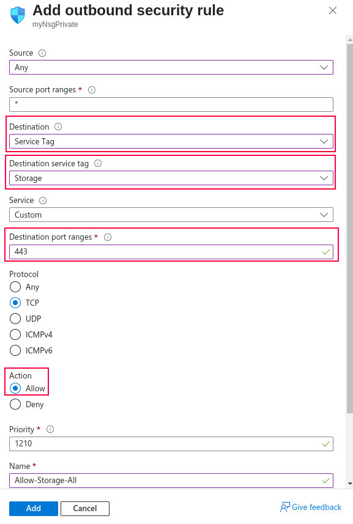The image size is (353, 524).
Task: Expand Destination service tag Storage dropdown
Action: click(x=171, y=178)
